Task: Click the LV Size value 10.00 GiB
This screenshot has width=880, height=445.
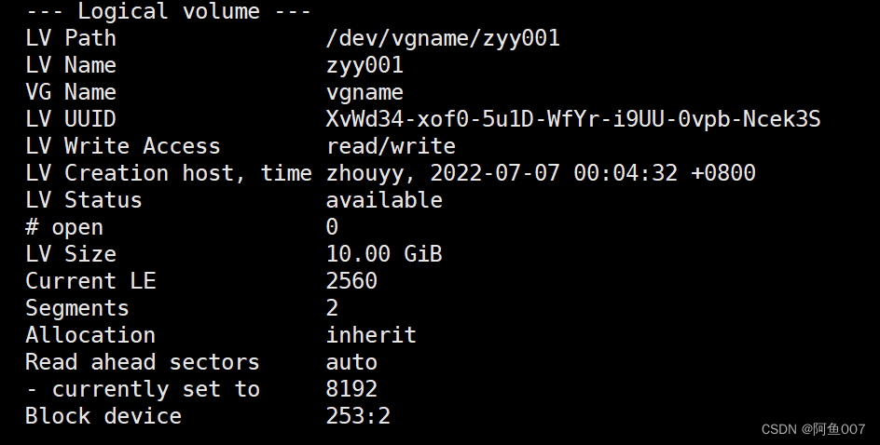Action: (x=384, y=254)
